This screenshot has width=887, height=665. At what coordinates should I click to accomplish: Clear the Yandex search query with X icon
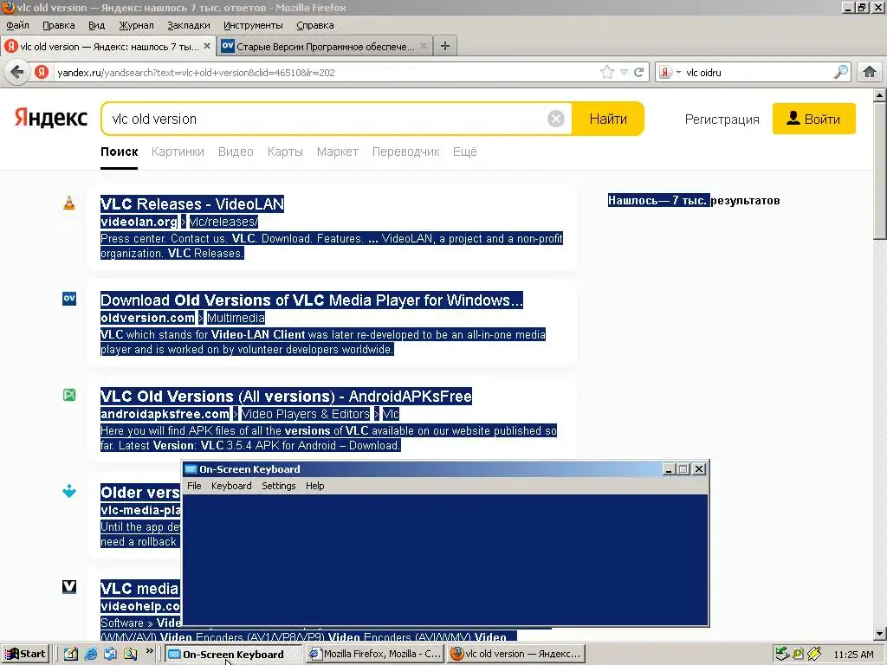coord(555,119)
